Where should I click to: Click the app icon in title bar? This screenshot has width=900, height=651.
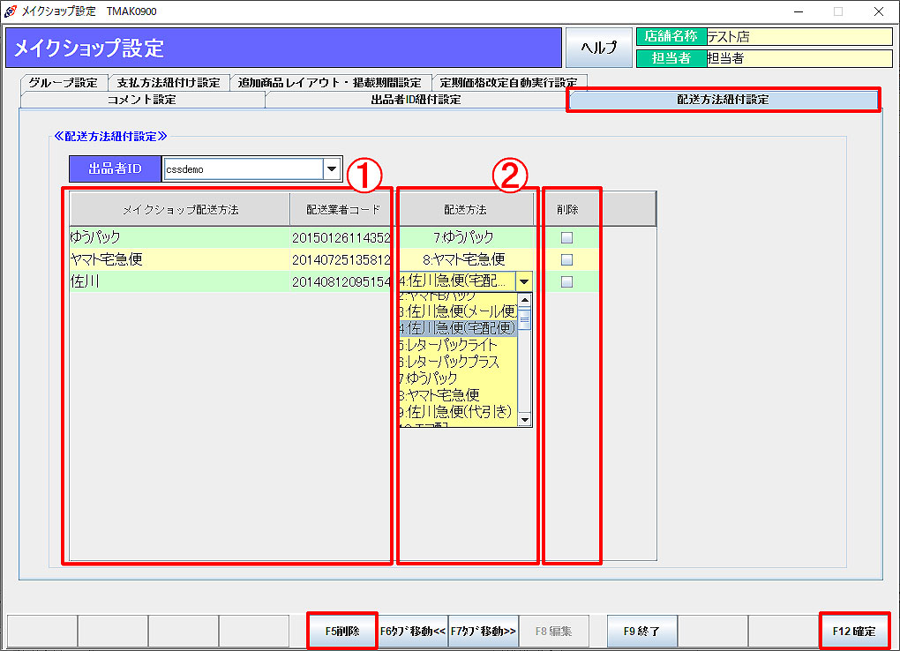click(x=10, y=11)
